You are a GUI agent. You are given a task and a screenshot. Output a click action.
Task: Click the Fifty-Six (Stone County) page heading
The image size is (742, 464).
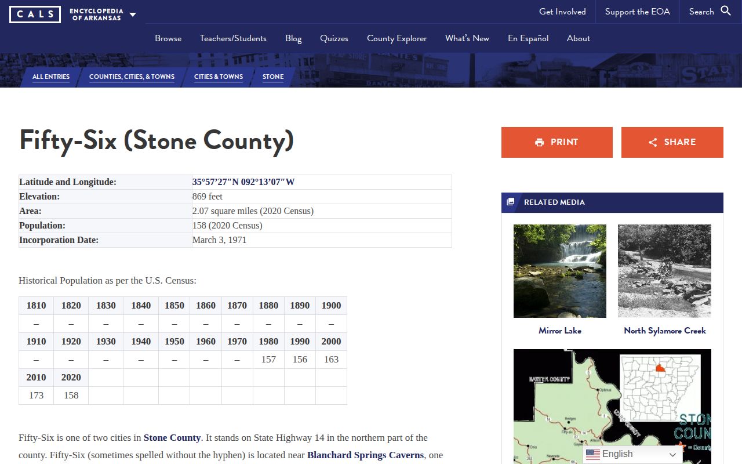click(x=157, y=140)
